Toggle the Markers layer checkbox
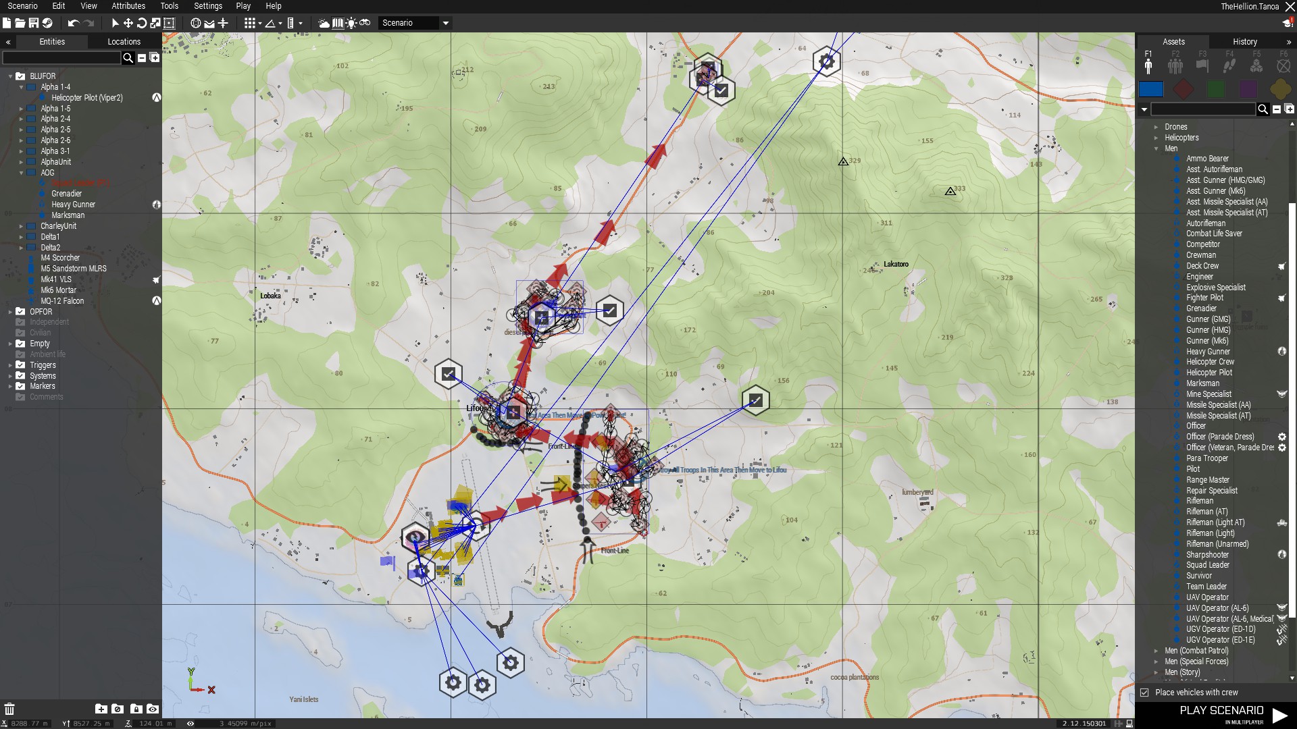This screenshot has height=729, width=1297. (x=20, y=386)
